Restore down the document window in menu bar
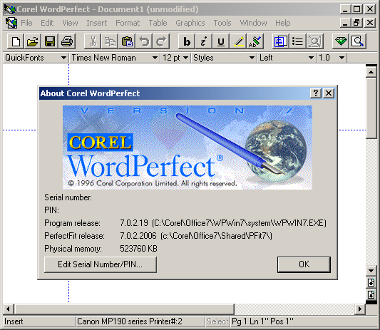Viewport: 380px width, 330px height. (356, 23)
